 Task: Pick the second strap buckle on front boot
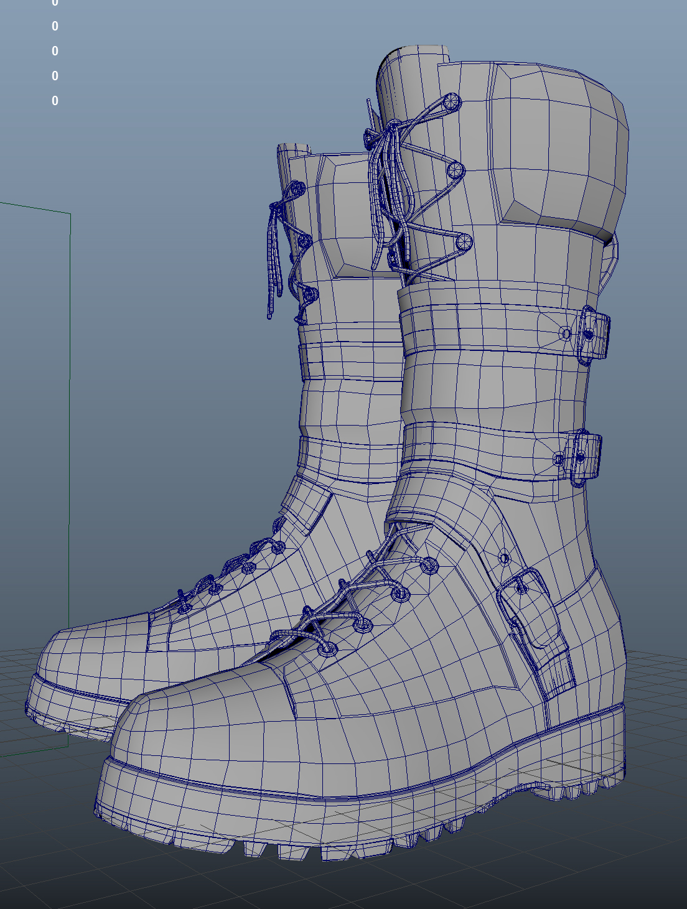coord(586,457)
